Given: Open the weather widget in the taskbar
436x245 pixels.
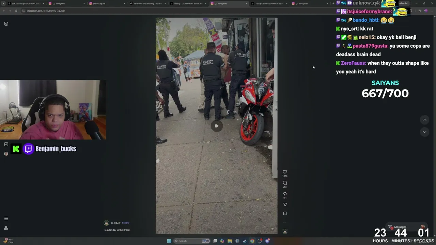Looking at the screenshot, I should pos(8,241).
